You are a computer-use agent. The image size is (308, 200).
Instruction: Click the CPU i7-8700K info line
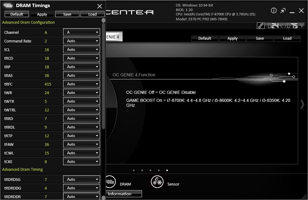click(216, 14)
